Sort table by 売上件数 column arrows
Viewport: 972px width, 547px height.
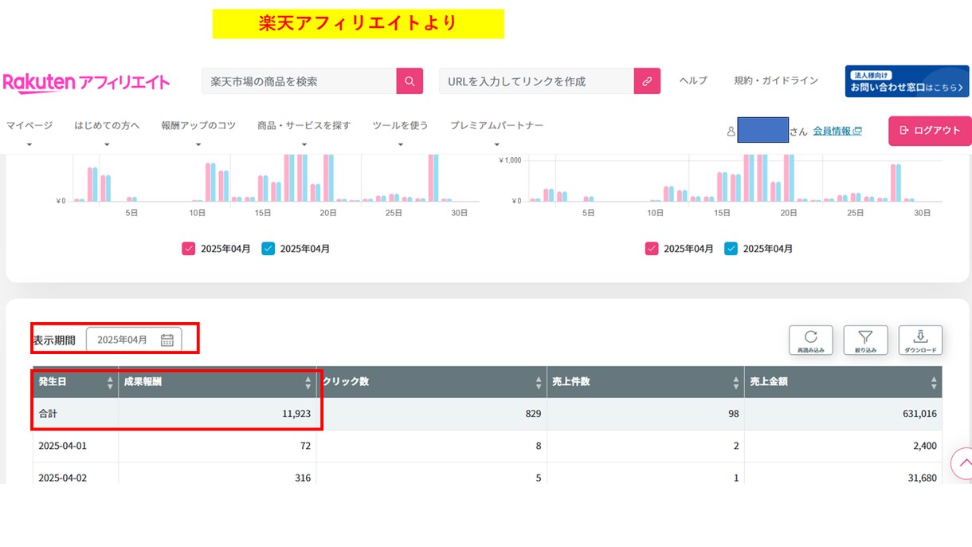(736, 383)
